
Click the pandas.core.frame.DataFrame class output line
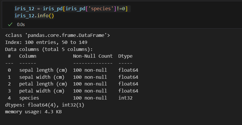pos(57,35)
